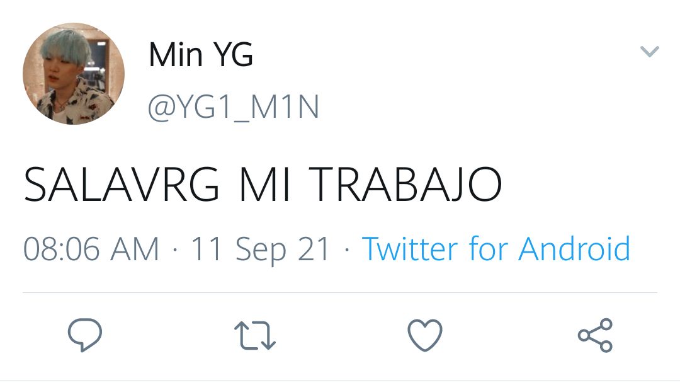Click the 11 Sep 21 date
Image resolution: width=680 pixels, height=385 pixels.
tap(260, 250)
